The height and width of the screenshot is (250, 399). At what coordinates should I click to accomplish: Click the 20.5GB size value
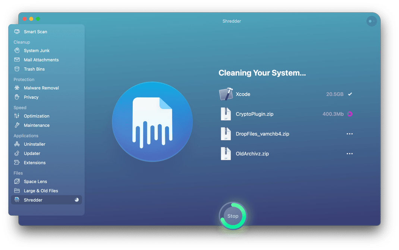point(334,94)
